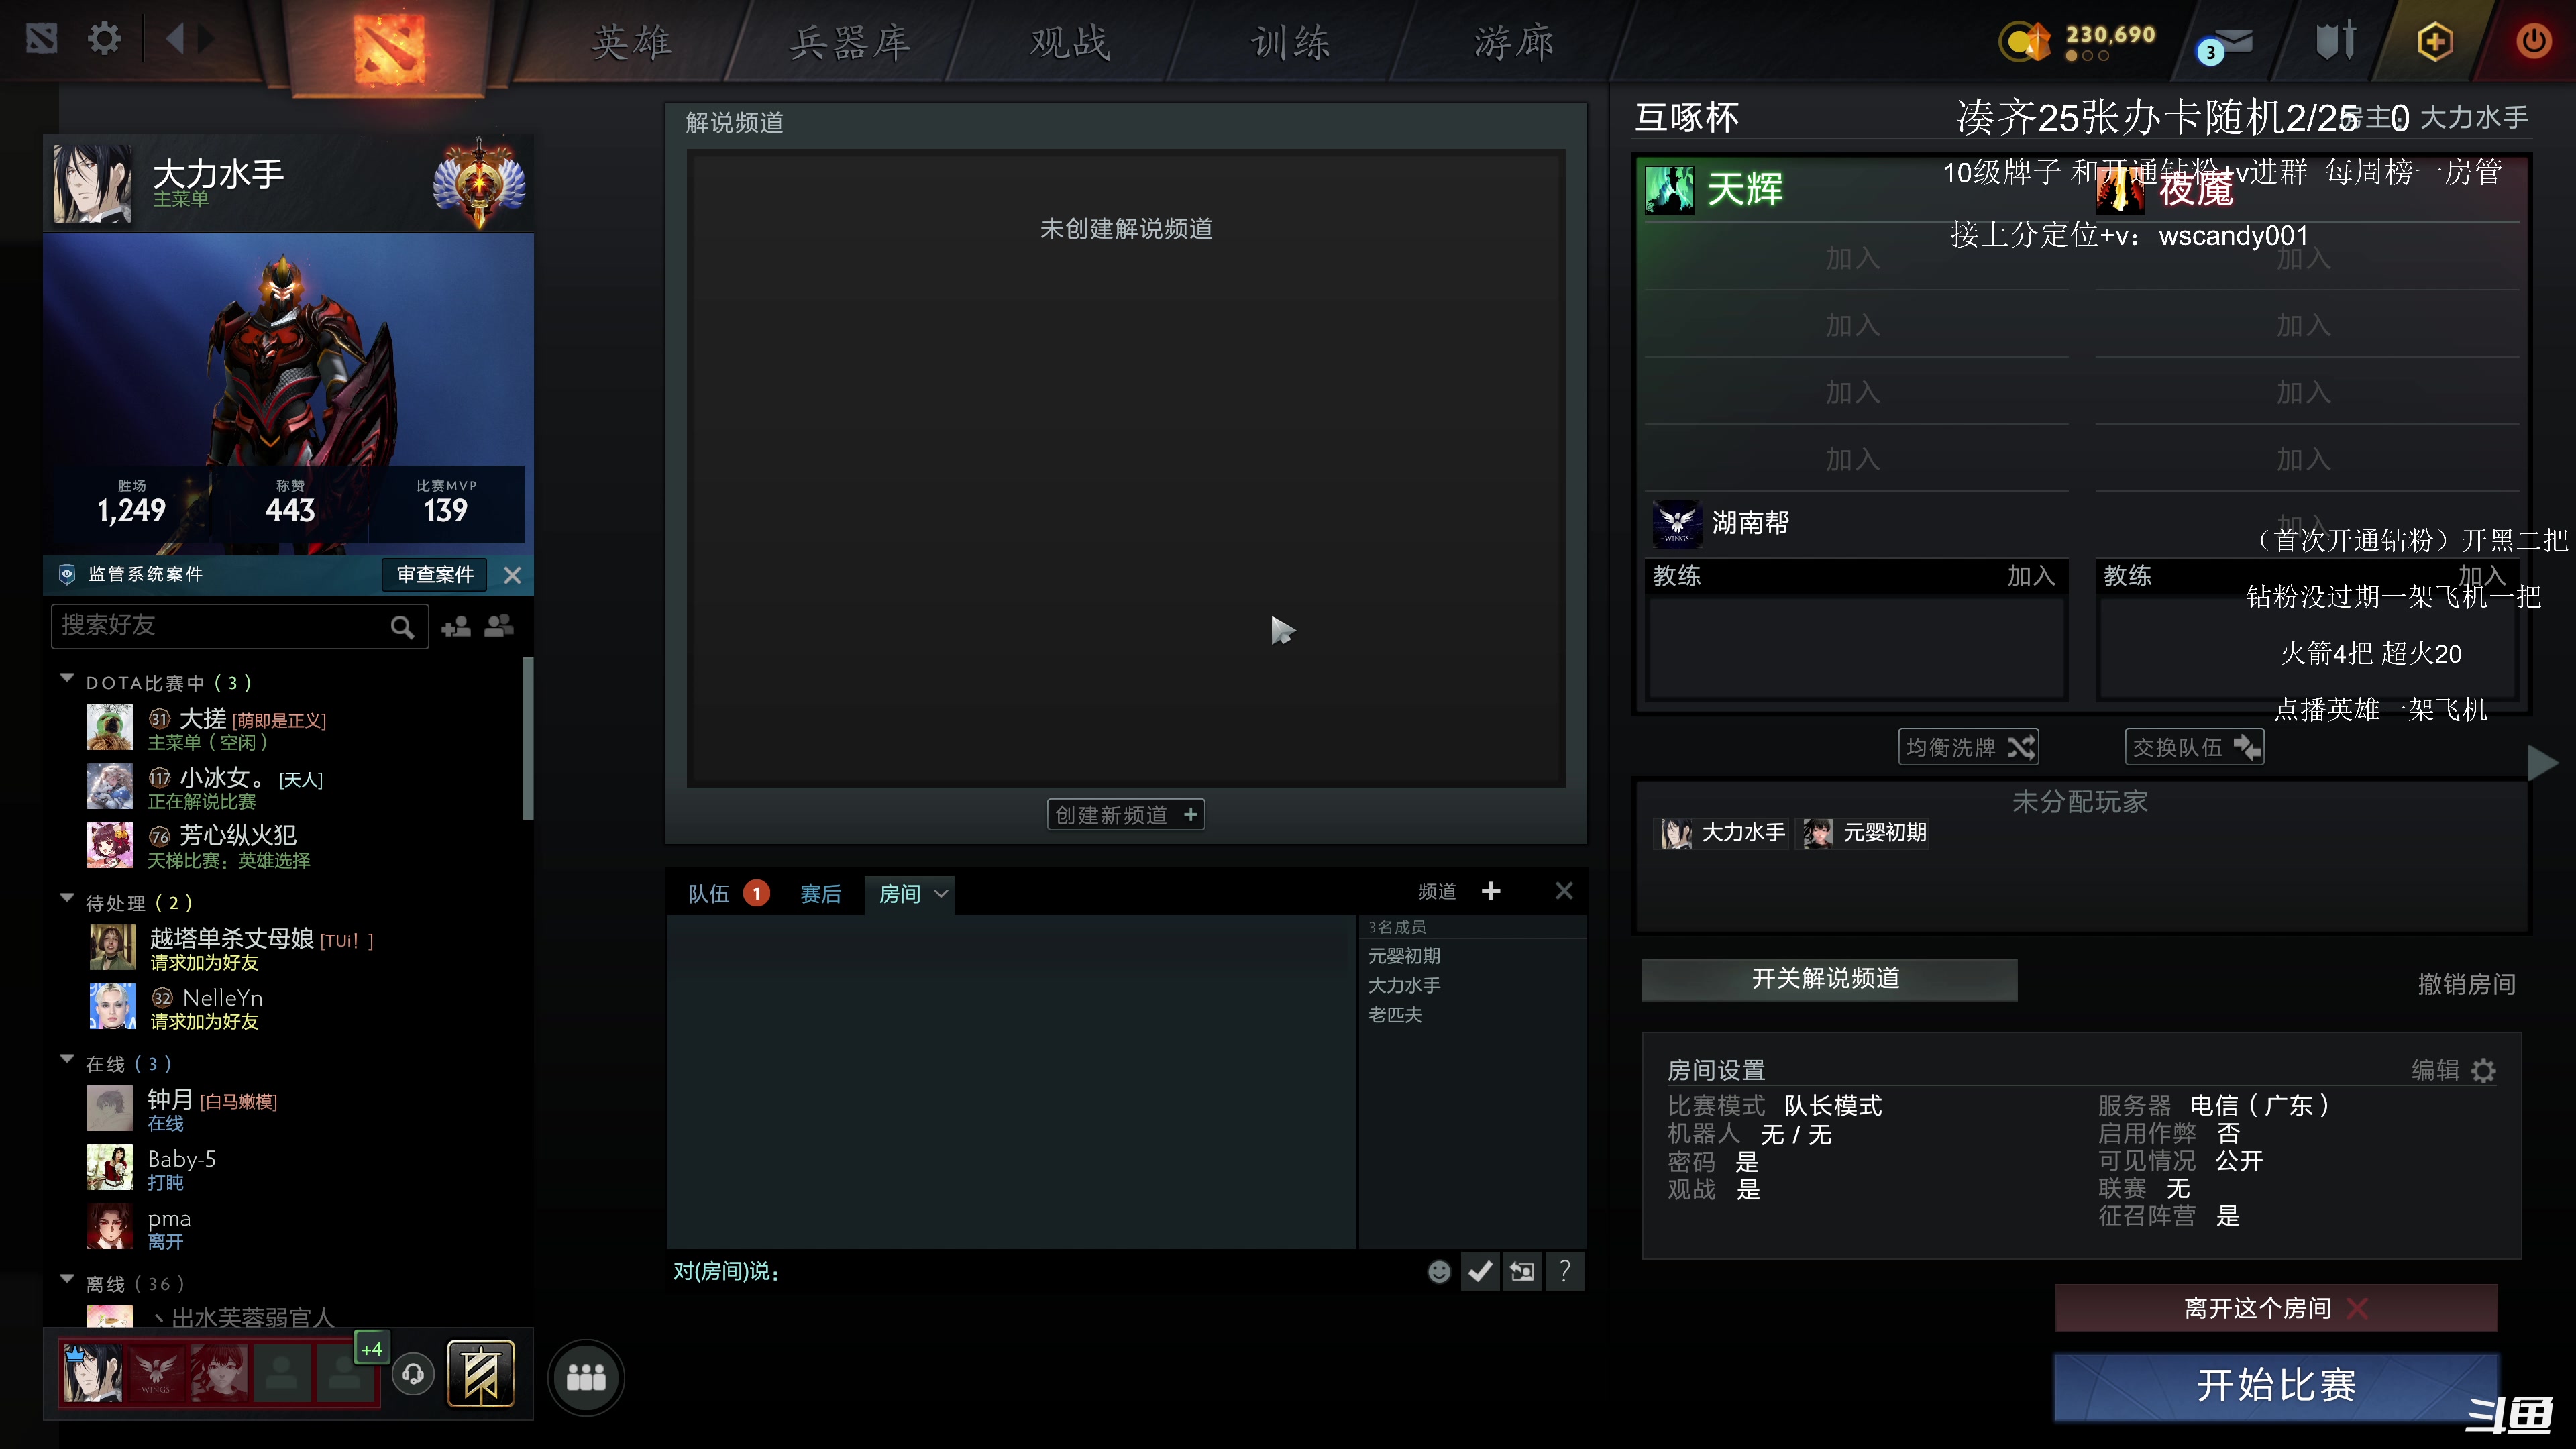Toggle the 开关解说频道 broadcast channel switch
This screenshot has height=1449, width=2576.
click(1829, 980)
